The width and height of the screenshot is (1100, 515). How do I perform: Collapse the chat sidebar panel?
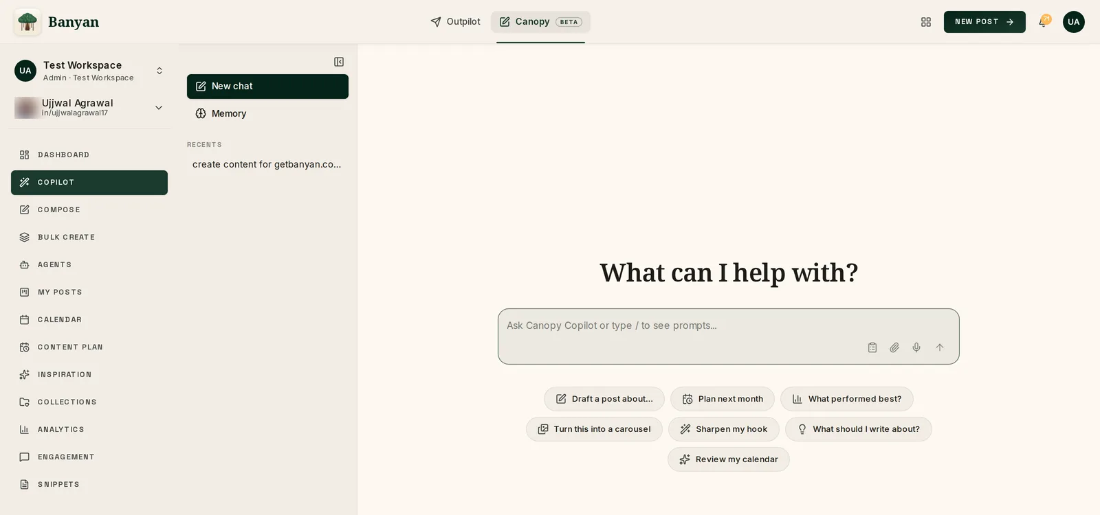[x=339, y=62]
